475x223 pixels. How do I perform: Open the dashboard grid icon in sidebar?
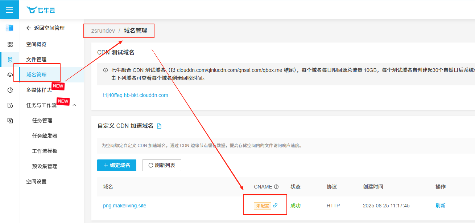[10, 44]
